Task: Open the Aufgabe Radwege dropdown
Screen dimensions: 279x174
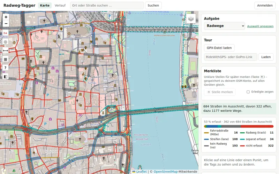Action: pyautogui.click(x=224, y=26)
